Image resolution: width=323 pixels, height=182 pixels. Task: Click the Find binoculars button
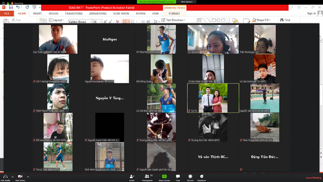(285, 20)
